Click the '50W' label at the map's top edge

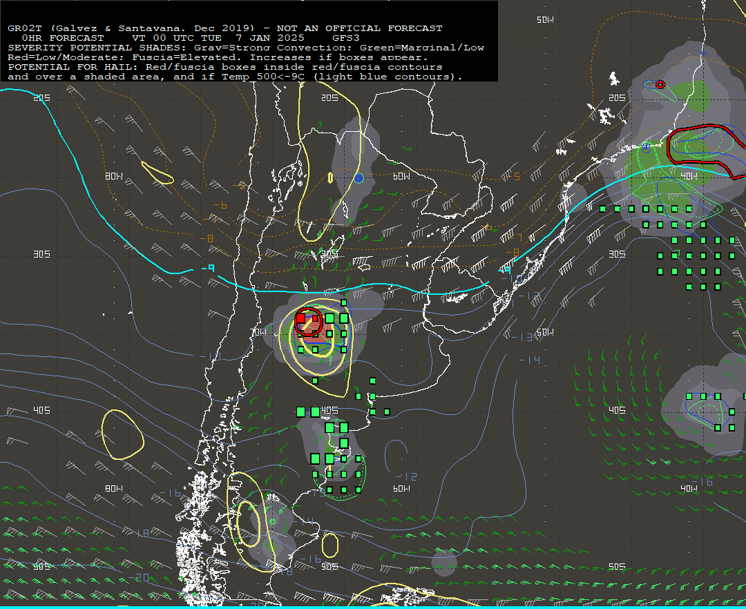[545, 19]
